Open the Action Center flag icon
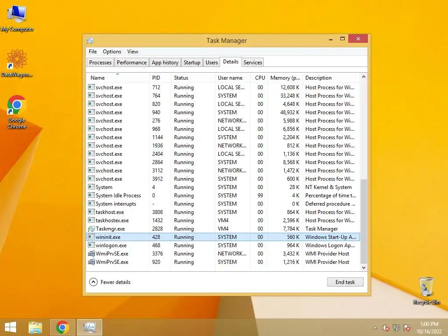 point(407,328)
